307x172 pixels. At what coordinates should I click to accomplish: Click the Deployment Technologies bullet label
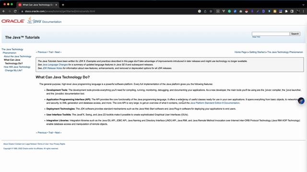click(60, 109)
